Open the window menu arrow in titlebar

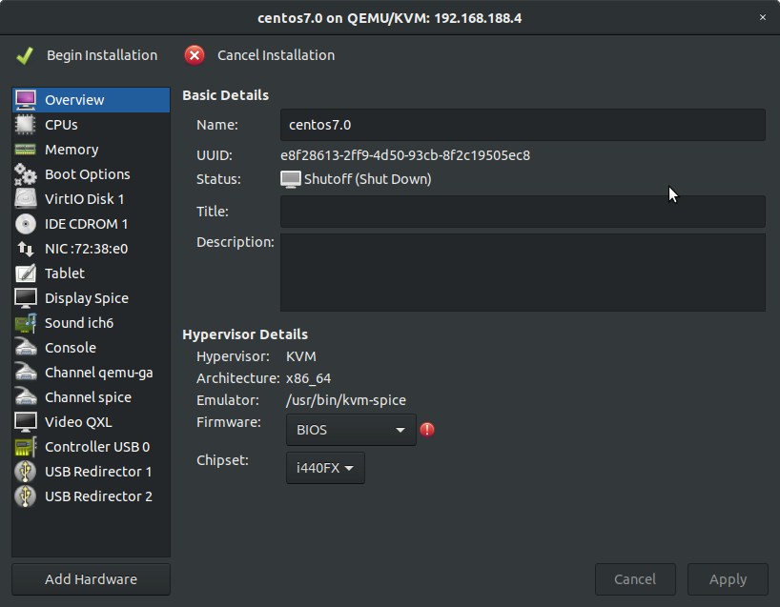pyautogui.click(x=762, y=18)
